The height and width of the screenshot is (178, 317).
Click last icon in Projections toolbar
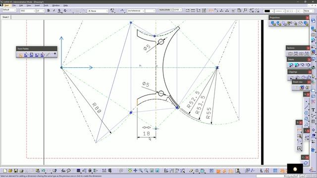pos(306,24)
